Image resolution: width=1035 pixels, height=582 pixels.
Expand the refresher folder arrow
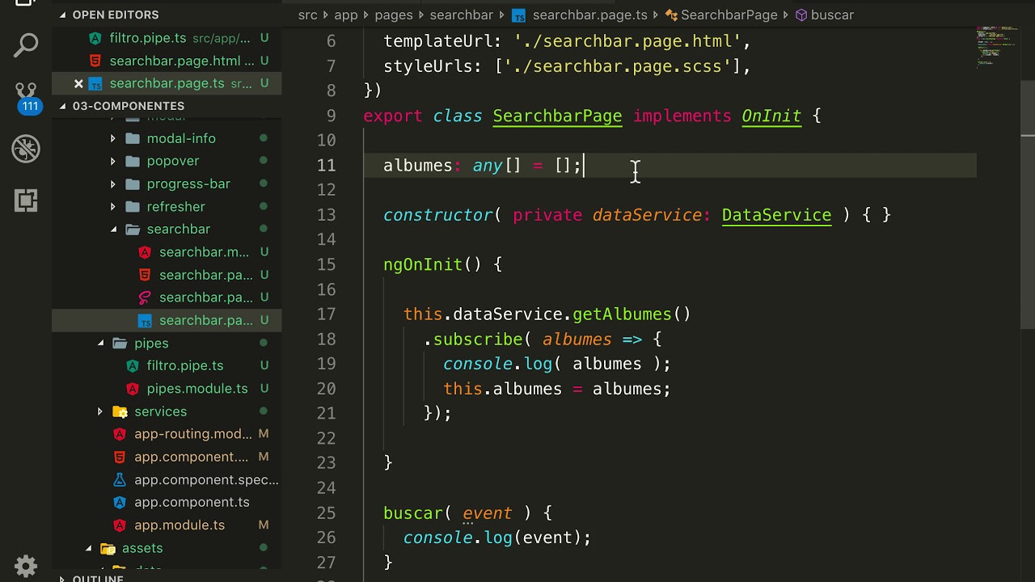(x=113, y=206)
